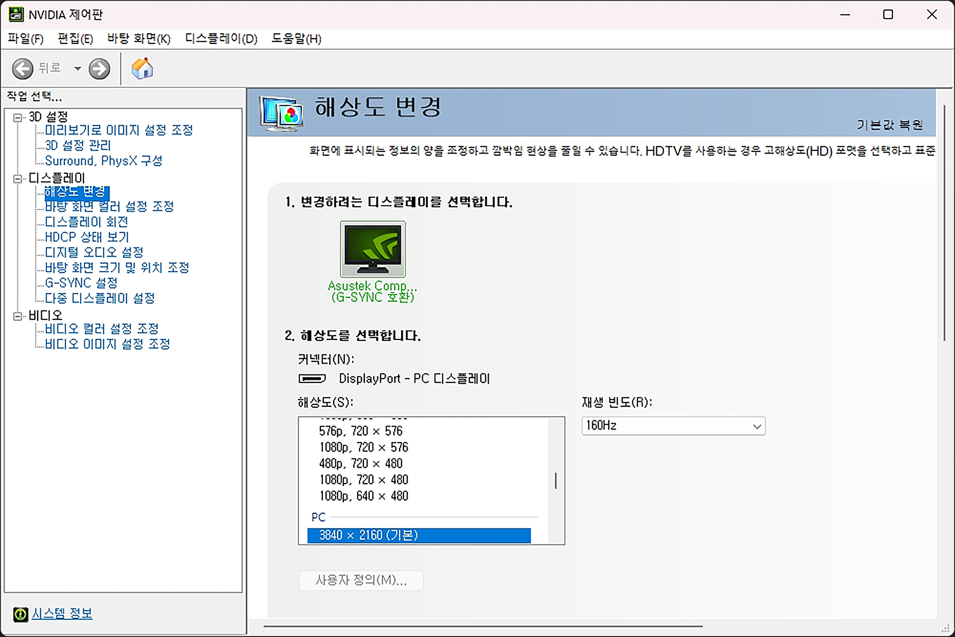Click the 시스템 정보 link

tap(62, 614)
